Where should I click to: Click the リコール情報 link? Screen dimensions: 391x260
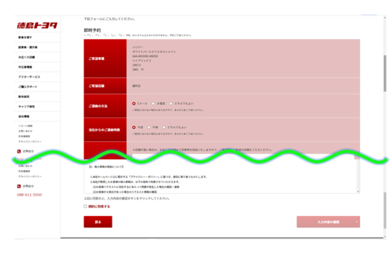tap(25, 126)
